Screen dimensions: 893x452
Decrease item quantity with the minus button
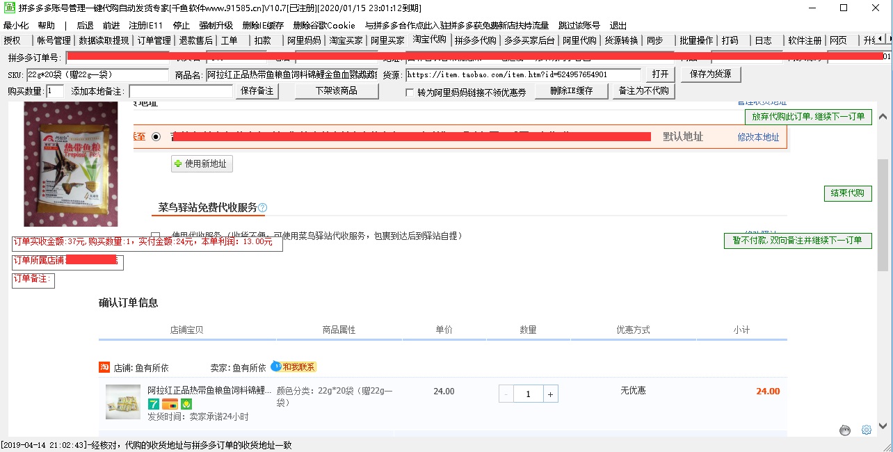click(x=506, y=394)
